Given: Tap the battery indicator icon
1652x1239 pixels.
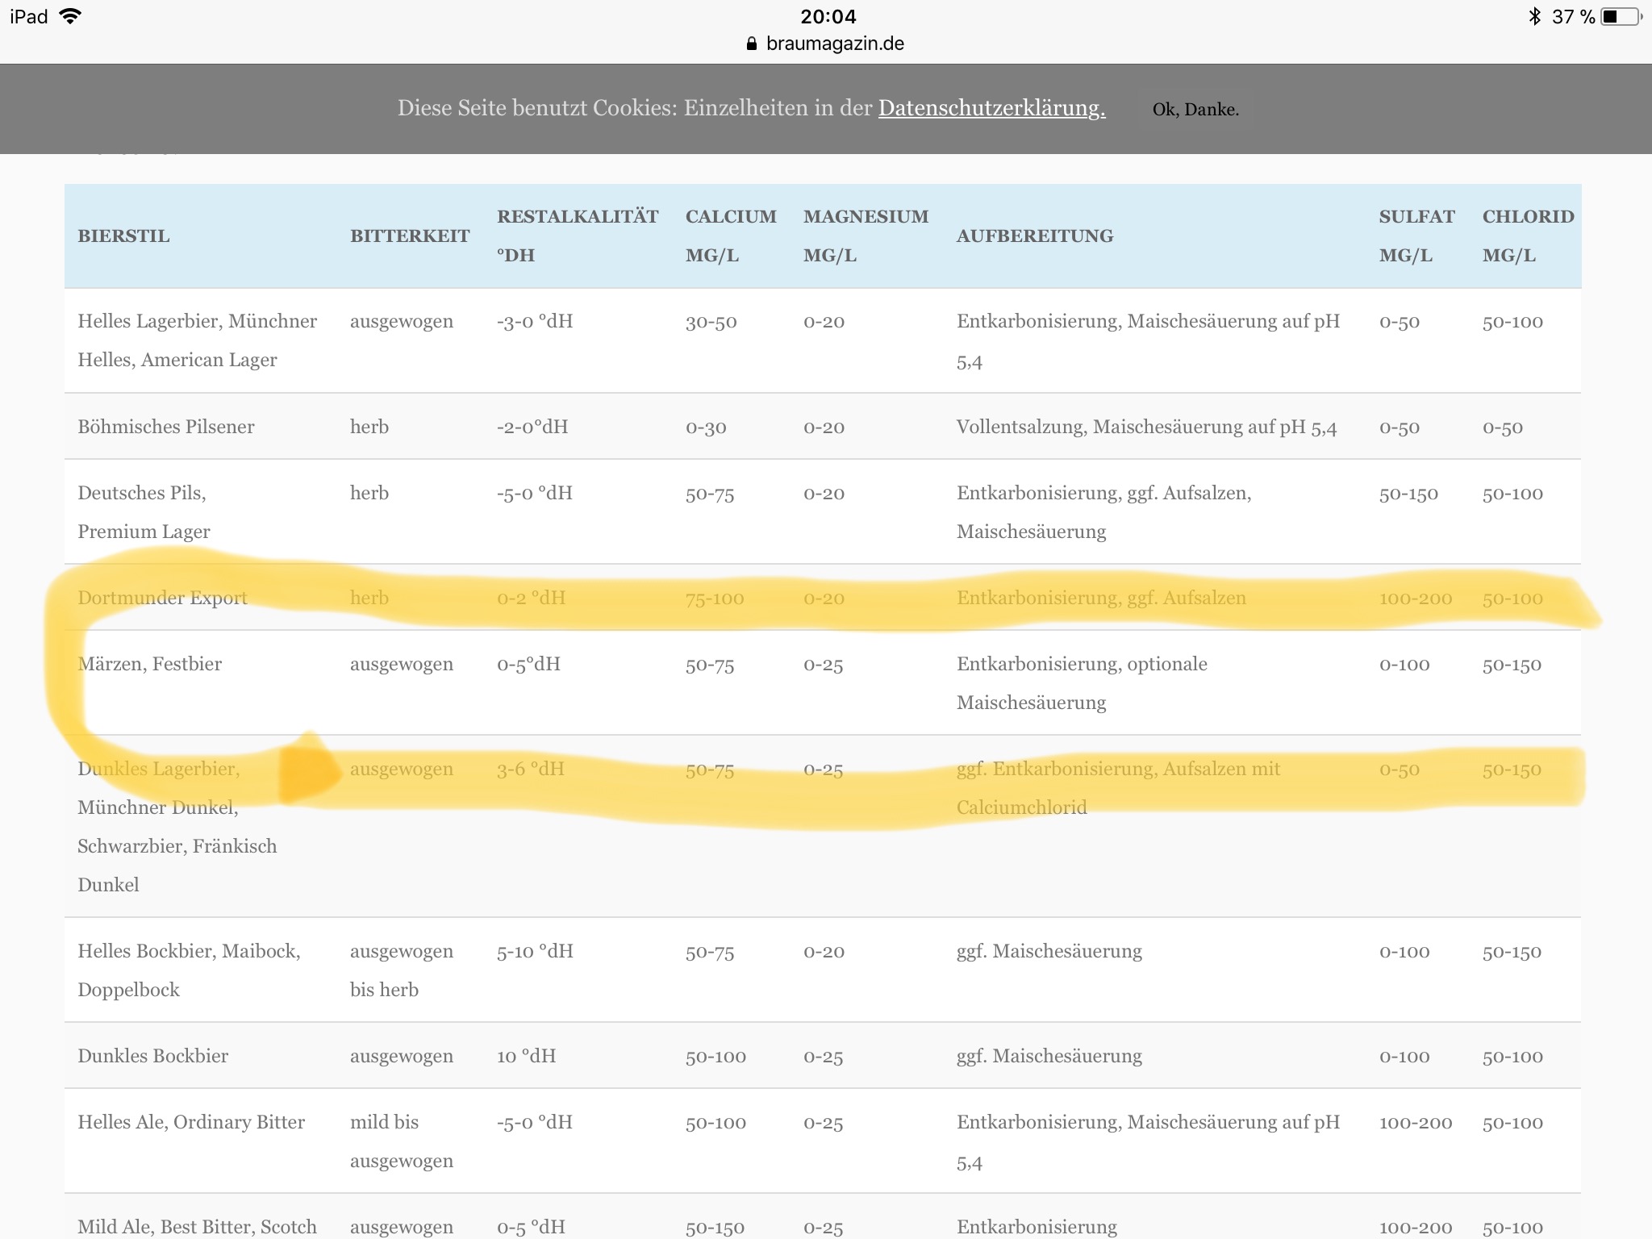Looking at the screenshot, I should [x=1621, y=16].
